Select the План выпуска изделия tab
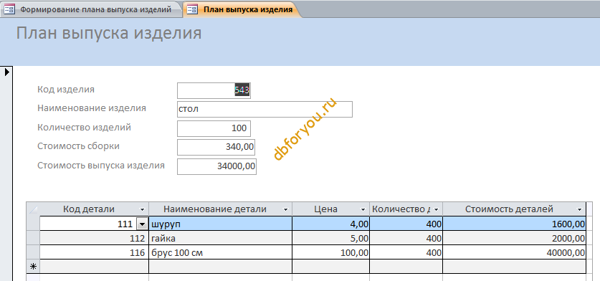Image resolution: width=600 pixels, height=281 pixels. [242, 9]
